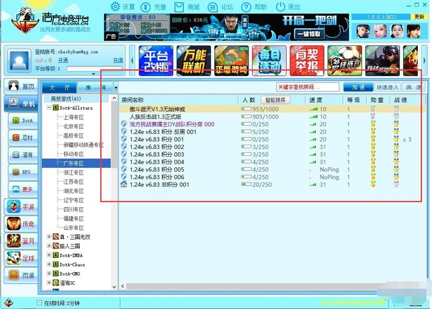
Task: Select 四川专区 in tree
Action: point(73,210)
